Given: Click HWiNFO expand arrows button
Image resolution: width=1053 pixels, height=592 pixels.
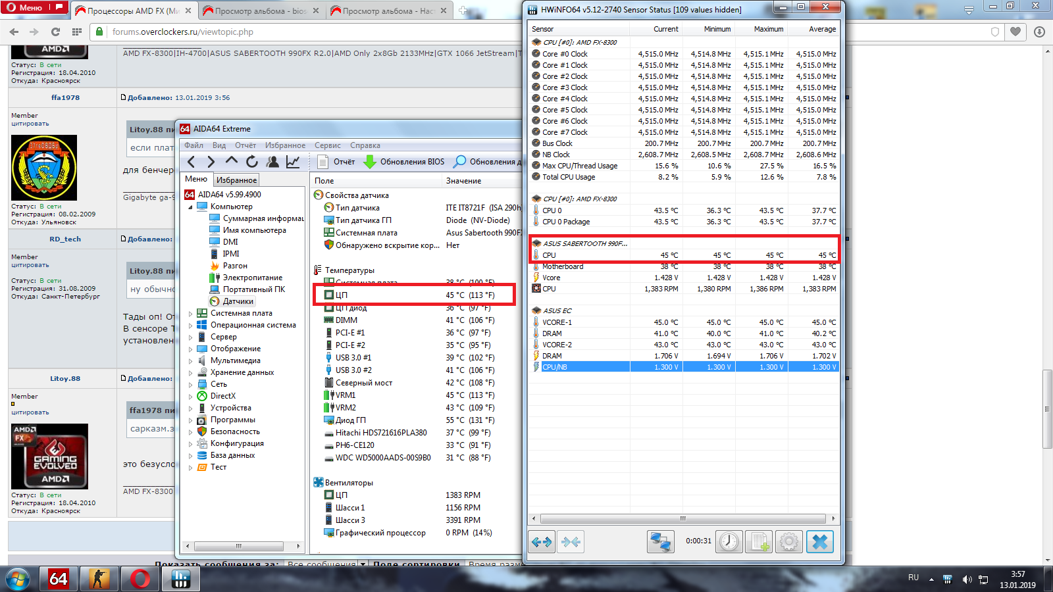Looking at the screenshot, I should click(x=542, y=542).
